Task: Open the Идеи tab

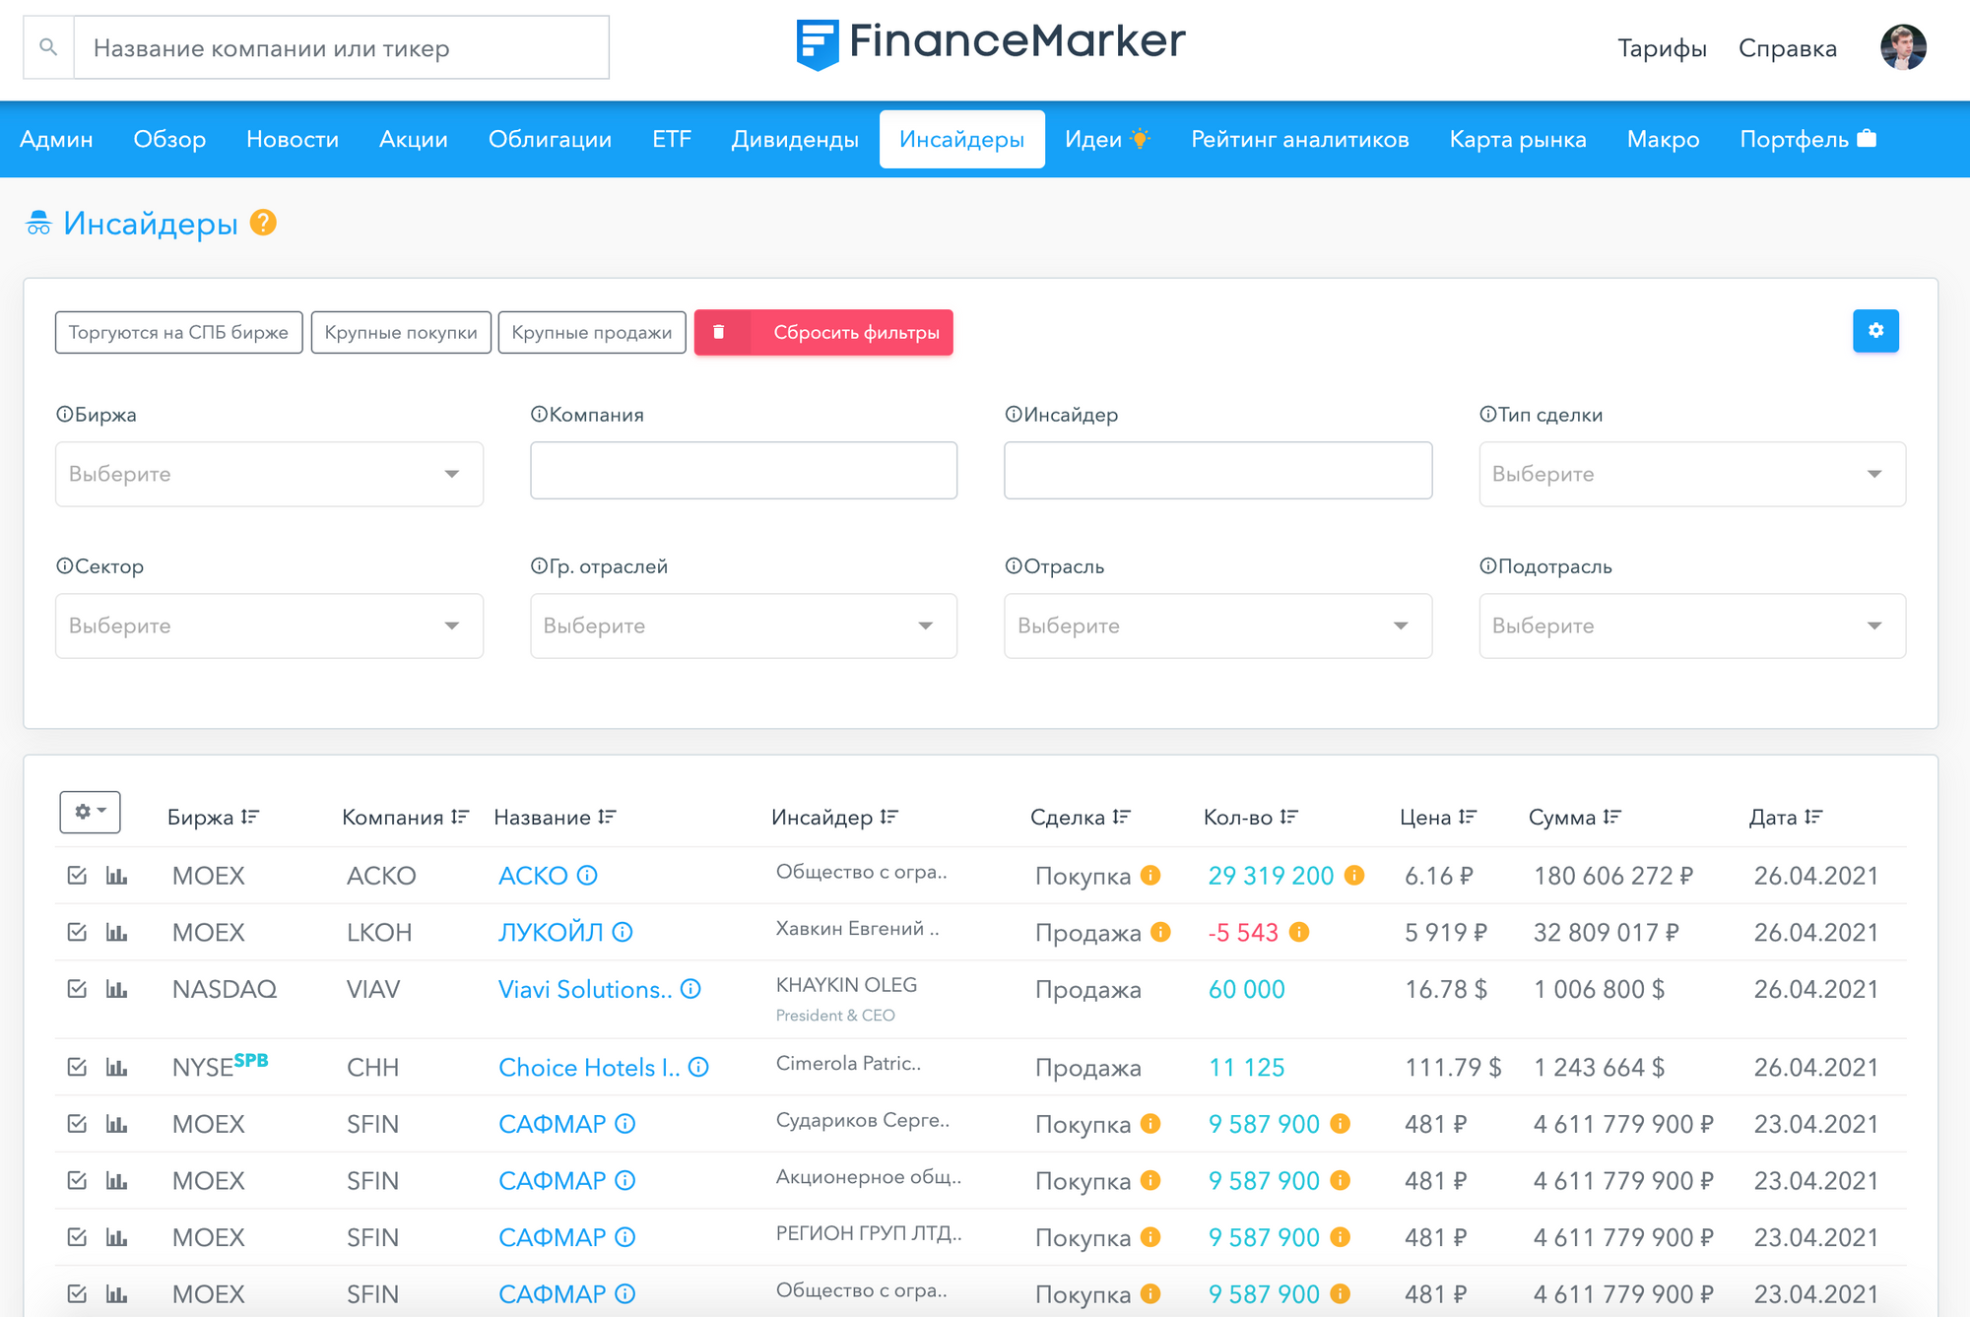Action: 1107,139
